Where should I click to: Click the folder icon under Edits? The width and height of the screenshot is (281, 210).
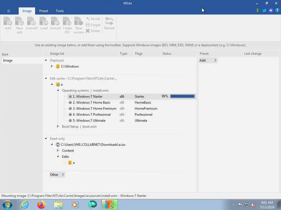(70, 163)
